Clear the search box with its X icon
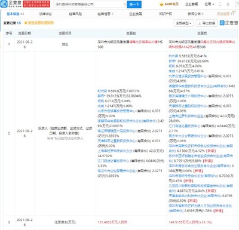 point(125,4)
